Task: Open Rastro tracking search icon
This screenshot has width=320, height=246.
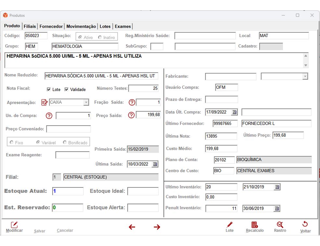Action: 280,225
